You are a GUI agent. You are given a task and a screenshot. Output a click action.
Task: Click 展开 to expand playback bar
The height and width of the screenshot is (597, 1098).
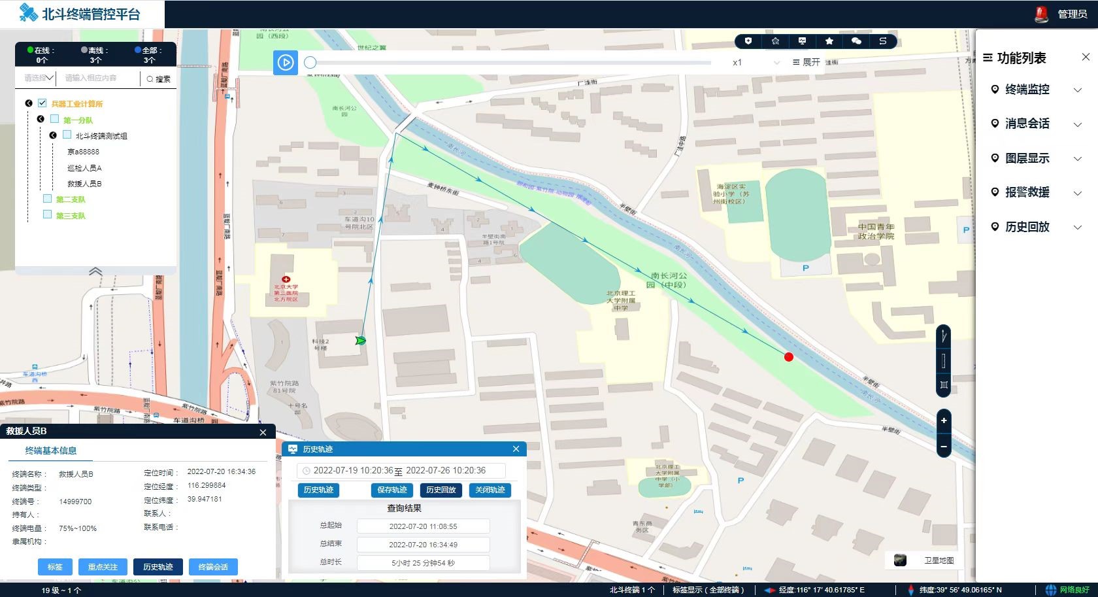point(806,62)
